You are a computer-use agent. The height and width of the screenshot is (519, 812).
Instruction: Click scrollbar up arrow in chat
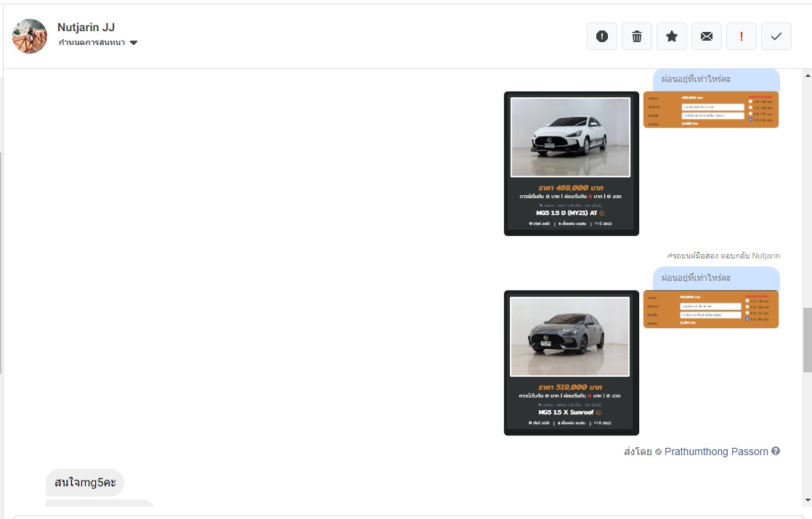coord(808,75)
